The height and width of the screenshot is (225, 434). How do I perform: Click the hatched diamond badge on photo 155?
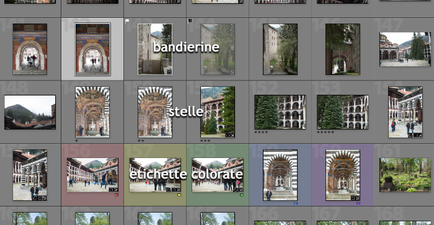pos(35,198)
